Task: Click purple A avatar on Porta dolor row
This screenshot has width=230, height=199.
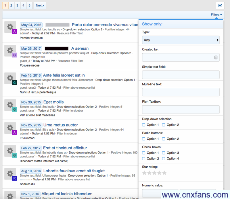Action: click(x=14, y=31)
